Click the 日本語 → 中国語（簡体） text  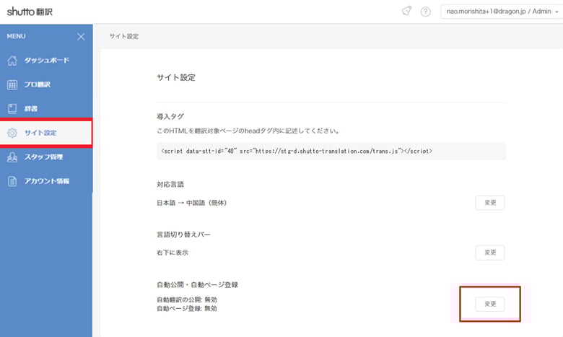point(192,203)
